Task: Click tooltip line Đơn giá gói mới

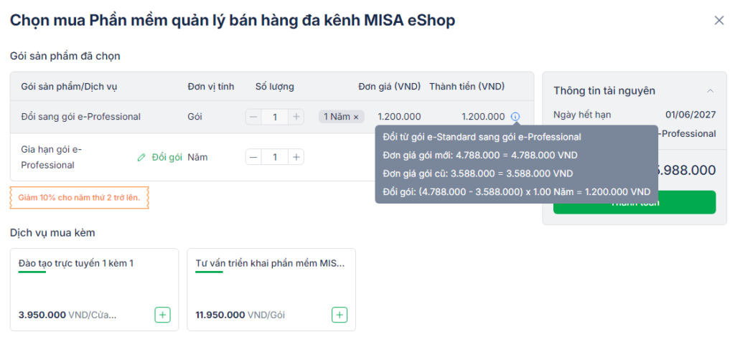Action: point(480,155)
